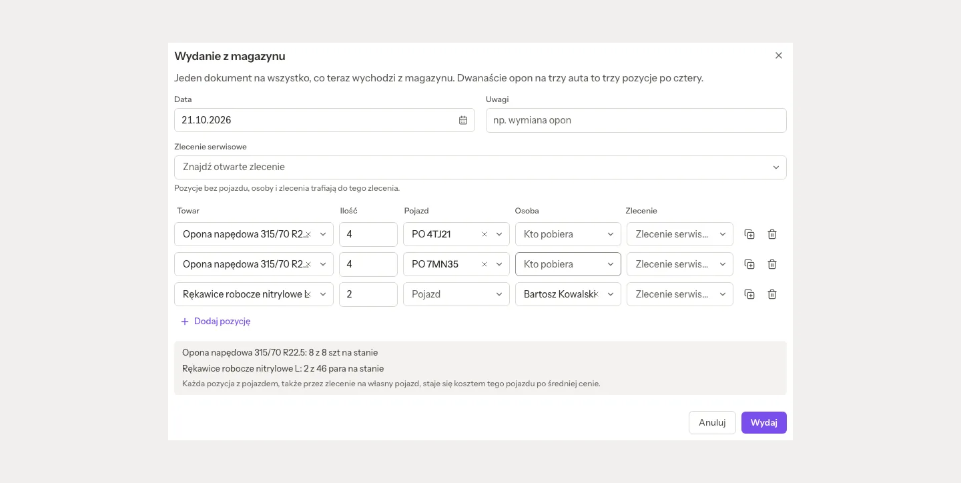
Task: Clear the Rękawice robocze nitrylowe product
Action: click(x=308, y=294)
